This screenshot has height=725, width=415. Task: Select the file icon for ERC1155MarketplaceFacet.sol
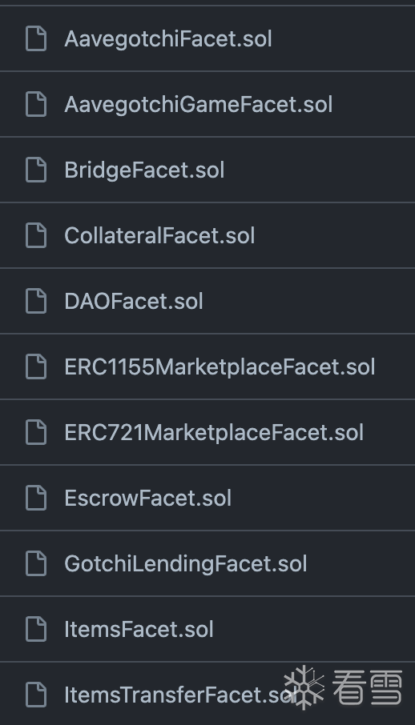click(36, 367)
